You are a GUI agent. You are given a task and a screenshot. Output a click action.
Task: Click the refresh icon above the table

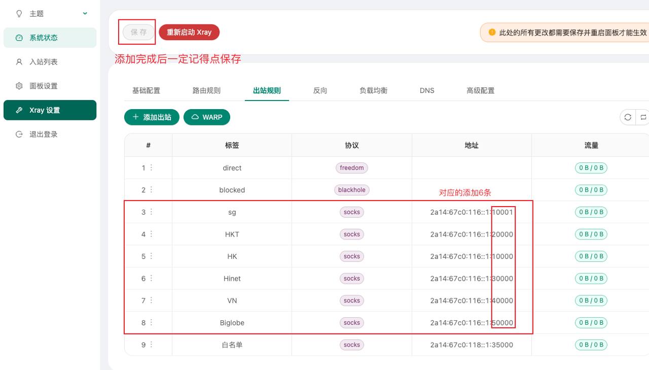point(628,117)
